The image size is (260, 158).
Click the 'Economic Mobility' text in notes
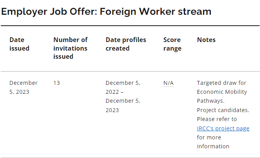click(222, 92)
